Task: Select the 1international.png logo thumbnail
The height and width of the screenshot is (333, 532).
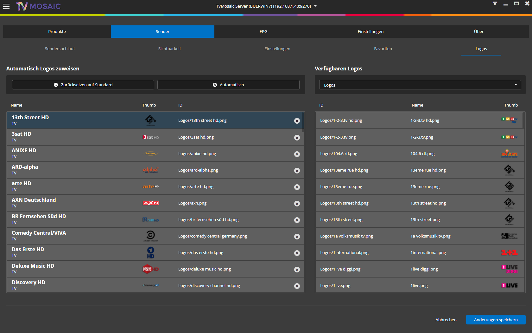Action: [x=509, y=252]
